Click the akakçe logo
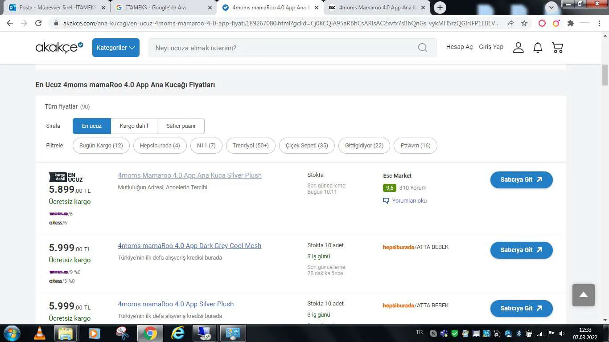The image size is (609, 342). pos(59,47)
